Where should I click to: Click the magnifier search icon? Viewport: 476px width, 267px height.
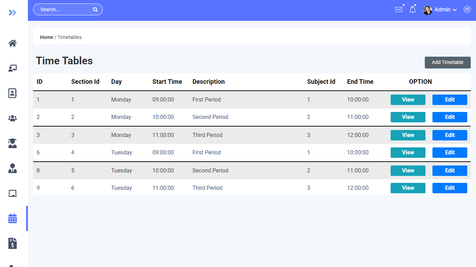tap(95, 10)
